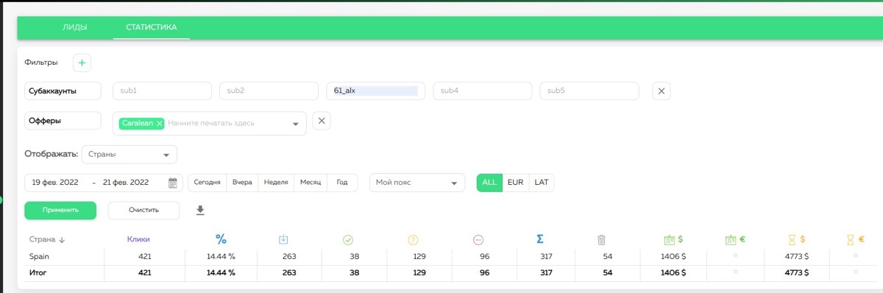Click the Применить button
Viewport: 883px width, 293px height.
60,211
